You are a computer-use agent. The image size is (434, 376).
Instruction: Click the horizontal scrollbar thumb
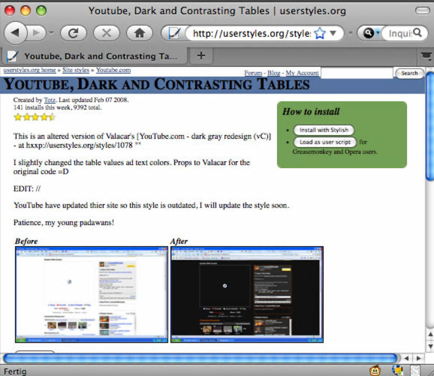200,358
